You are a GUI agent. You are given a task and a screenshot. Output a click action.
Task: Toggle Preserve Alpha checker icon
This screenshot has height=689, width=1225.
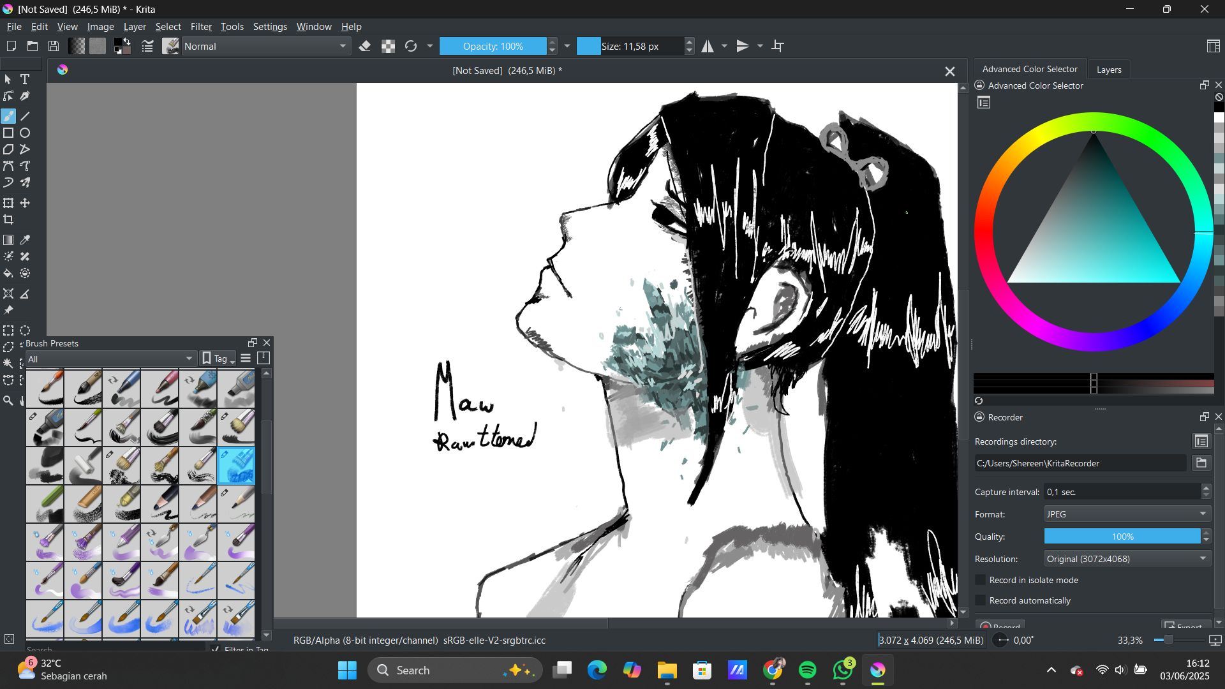pos(388,46)
